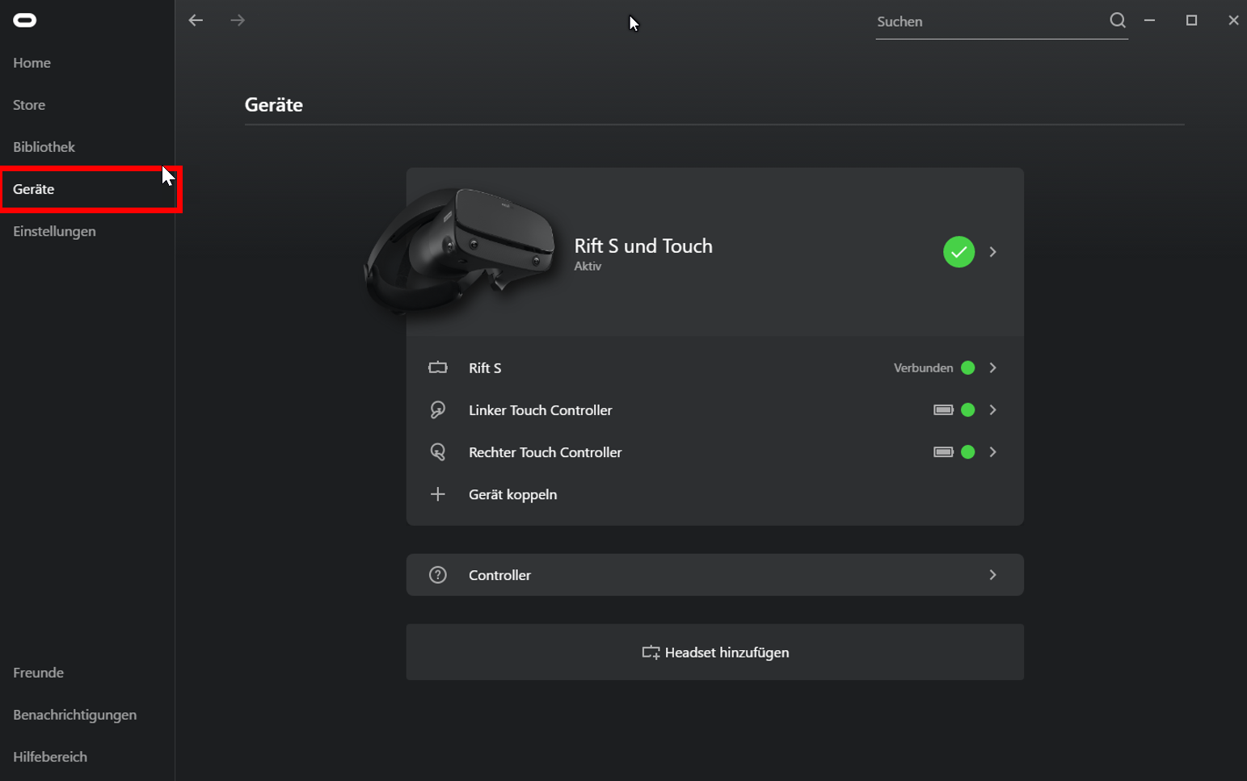This screenshot has width=1247, height=781.
Task: Click Gerät koppeln label
Action: coord(512,494)
